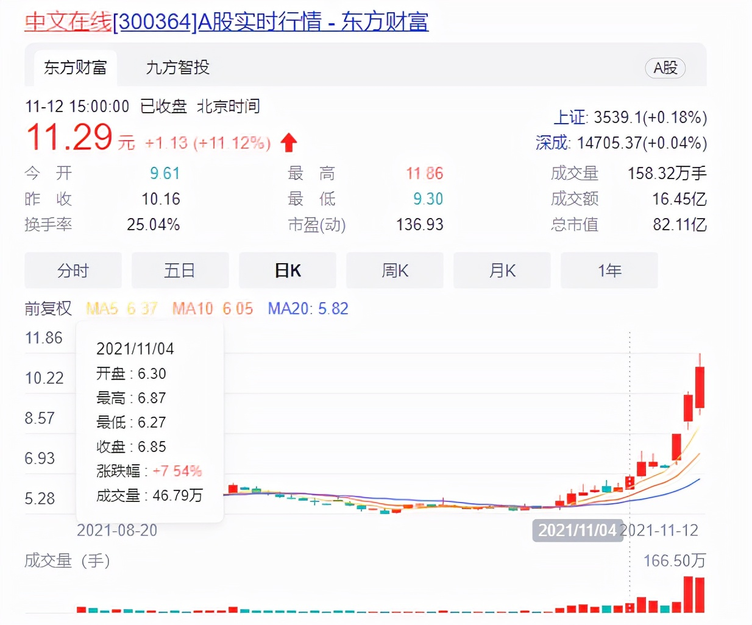Click the red up-arrow price indicator
This screenshot has height=625, width=752.
pyautogui.click(x=289, y=143)
